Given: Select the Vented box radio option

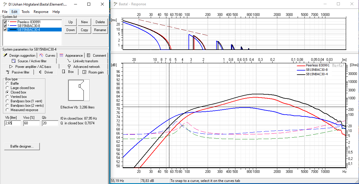Looking at the screenshot, I should click(8, 97).
